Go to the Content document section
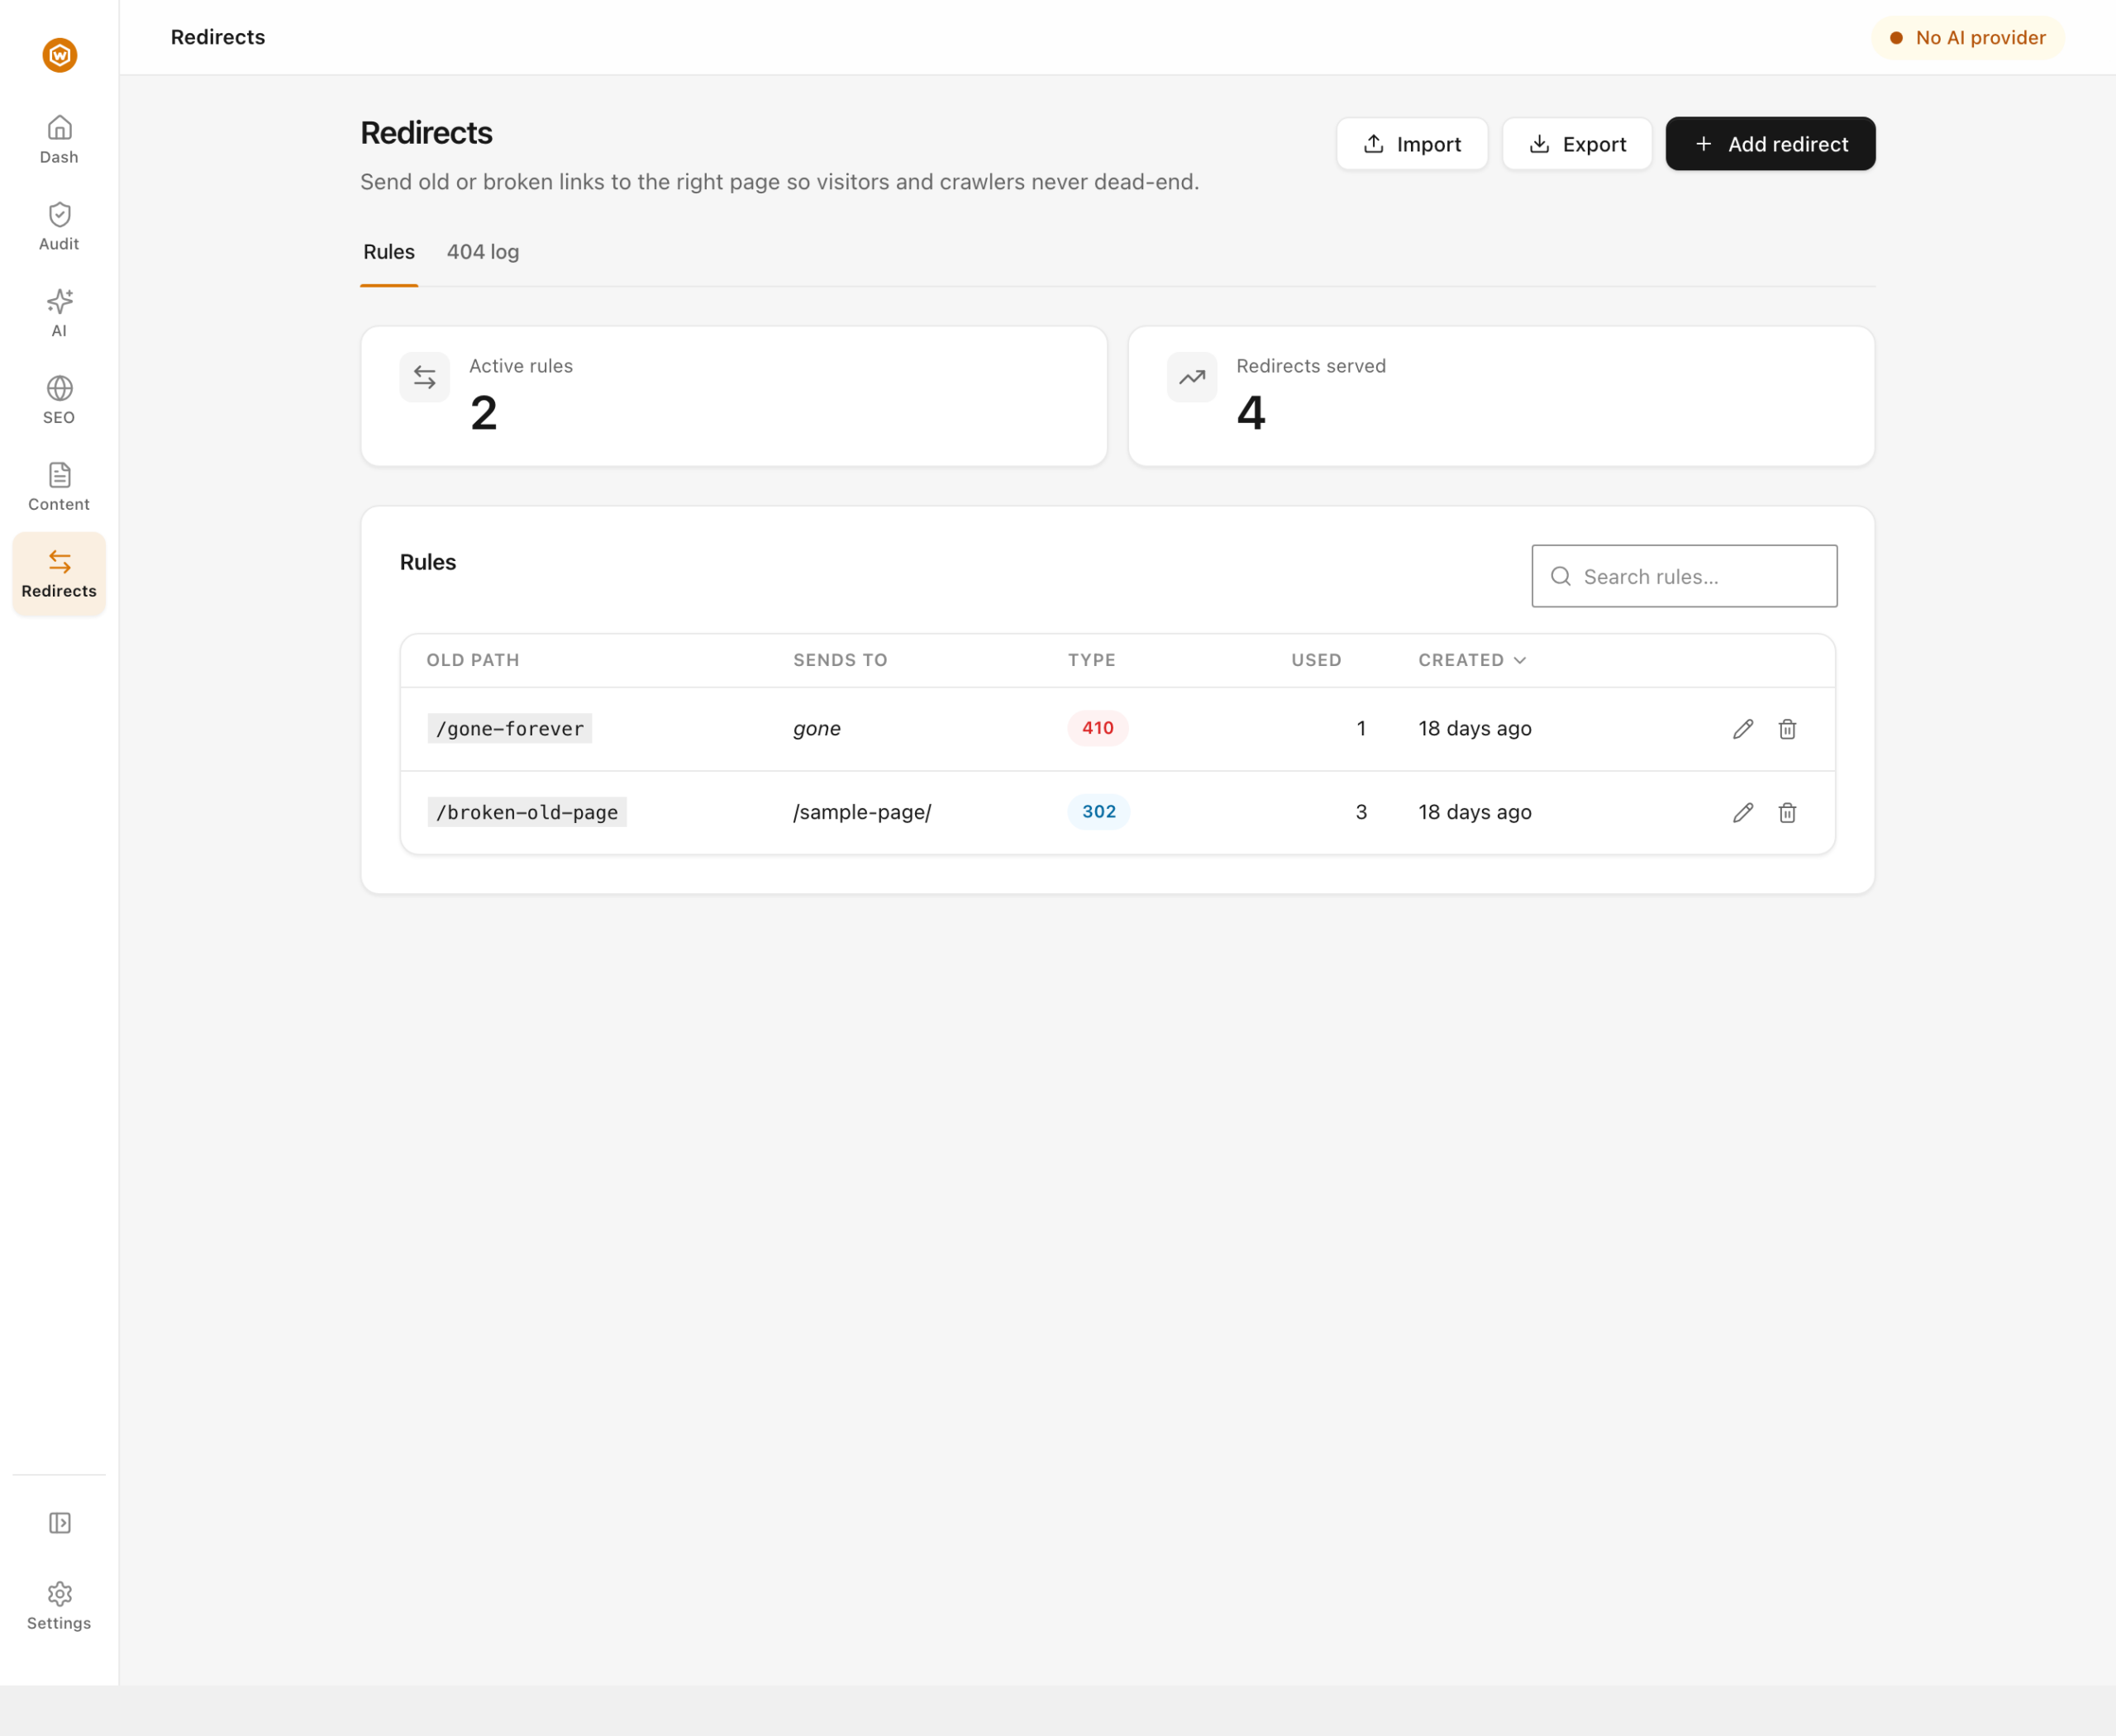The height and width of the screenshot is (1736, 2116). (59, 487)
